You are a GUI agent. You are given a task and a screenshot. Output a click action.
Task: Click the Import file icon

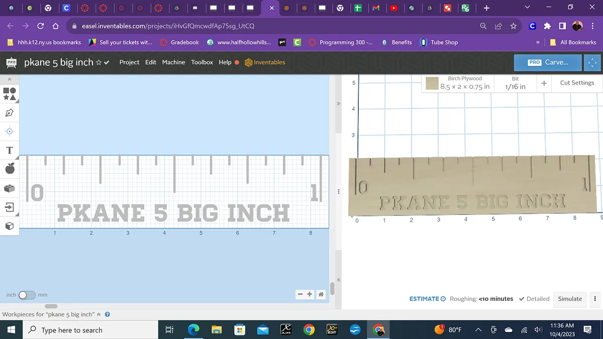(10, 207)
